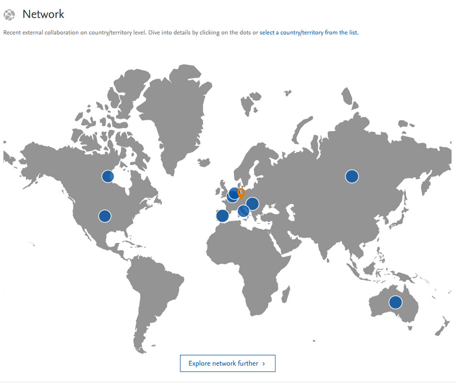Select the collaboration dot over Spain
The width and height of the screenshot is (456, 388).
[223, 216]
